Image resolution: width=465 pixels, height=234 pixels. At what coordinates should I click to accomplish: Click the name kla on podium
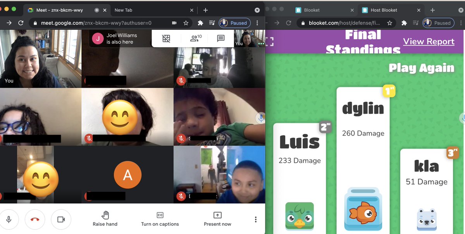[x=427, y=166]
